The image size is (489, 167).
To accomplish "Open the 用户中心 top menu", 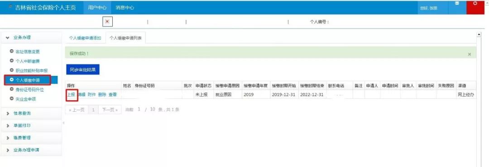I will pyautogui.click(x=97, y=8).
